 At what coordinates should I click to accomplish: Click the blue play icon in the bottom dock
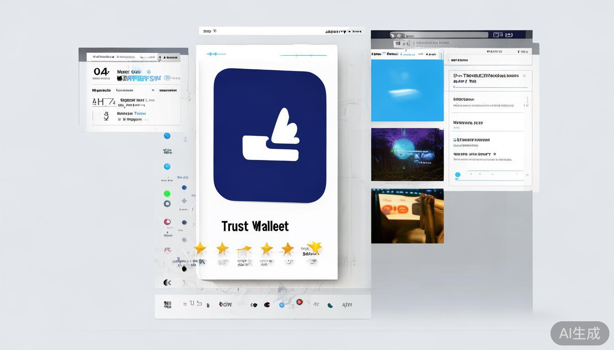point(282,304)
